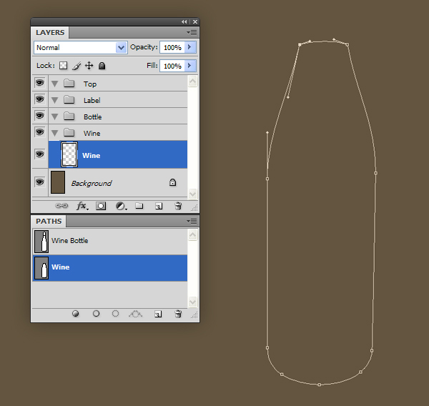This screenshot has height=406, width=429.
Task: Collapse the Bottle group
Action: (55, 117)
